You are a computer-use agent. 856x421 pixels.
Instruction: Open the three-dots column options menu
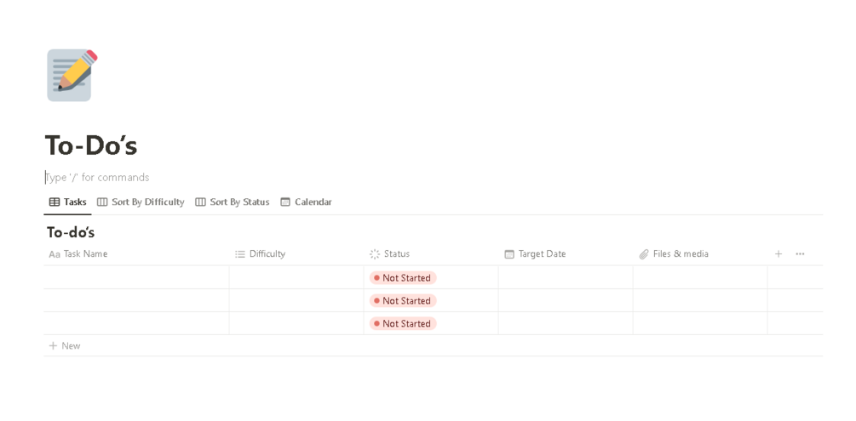[800, 254]
